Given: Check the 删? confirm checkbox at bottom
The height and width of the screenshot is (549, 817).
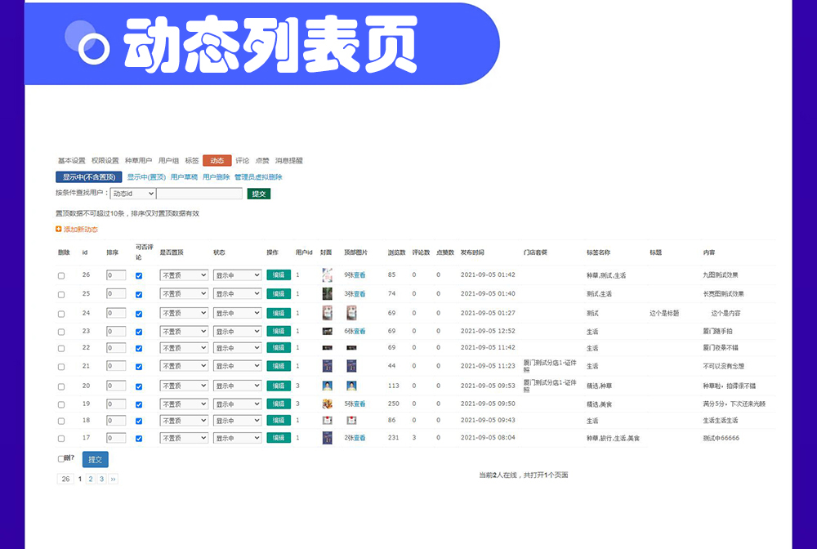Looking at the screenshot, I should pos(61,459).
